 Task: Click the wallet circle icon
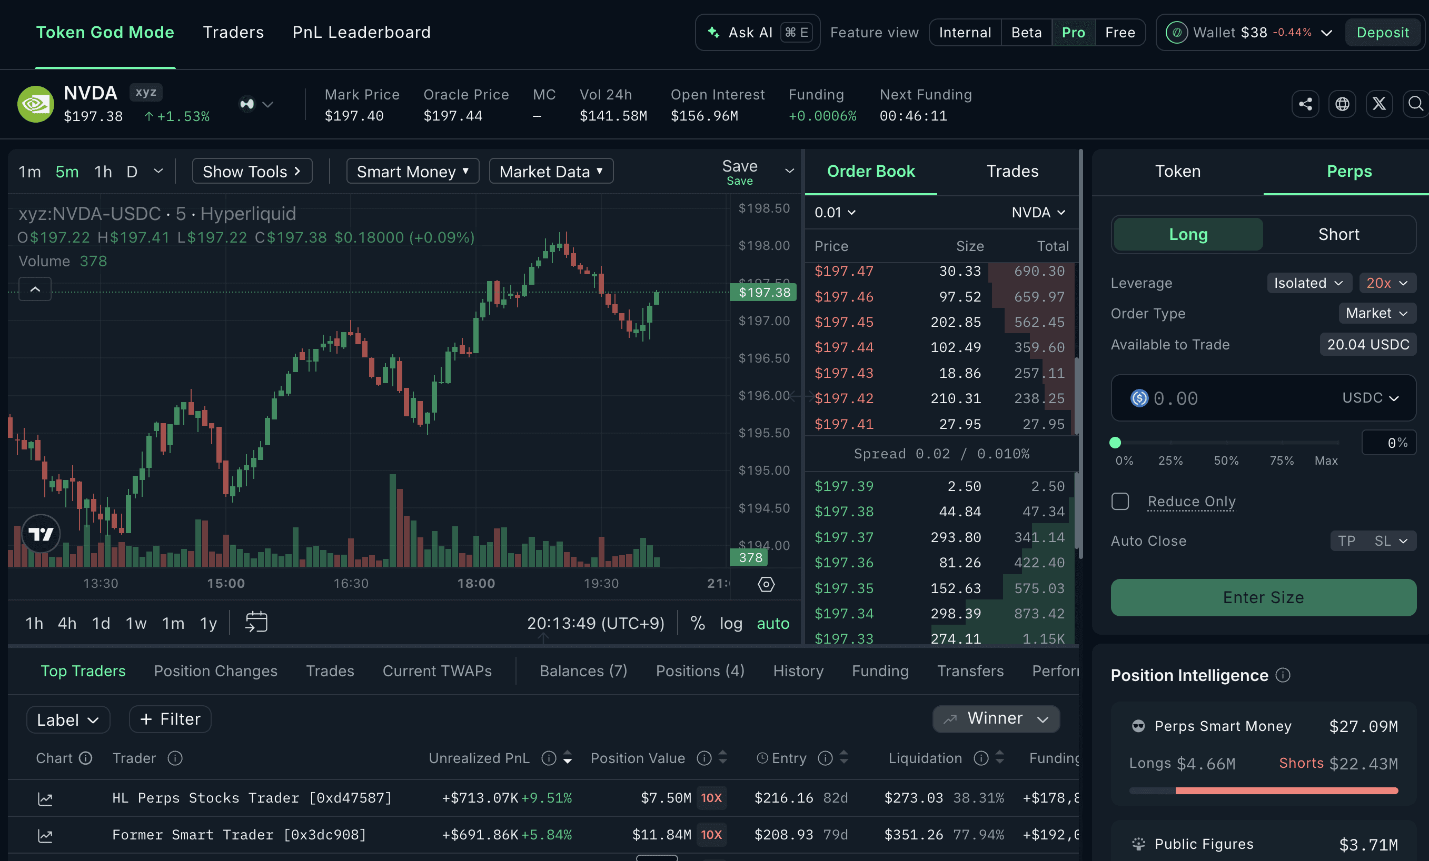point(1176,33)
